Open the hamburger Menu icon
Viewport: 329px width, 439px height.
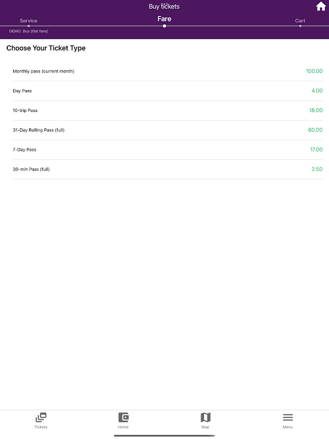tap(287, 418)
